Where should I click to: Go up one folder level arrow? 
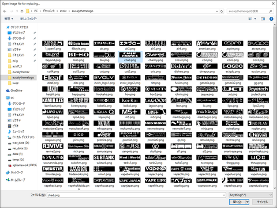point(22,11)
